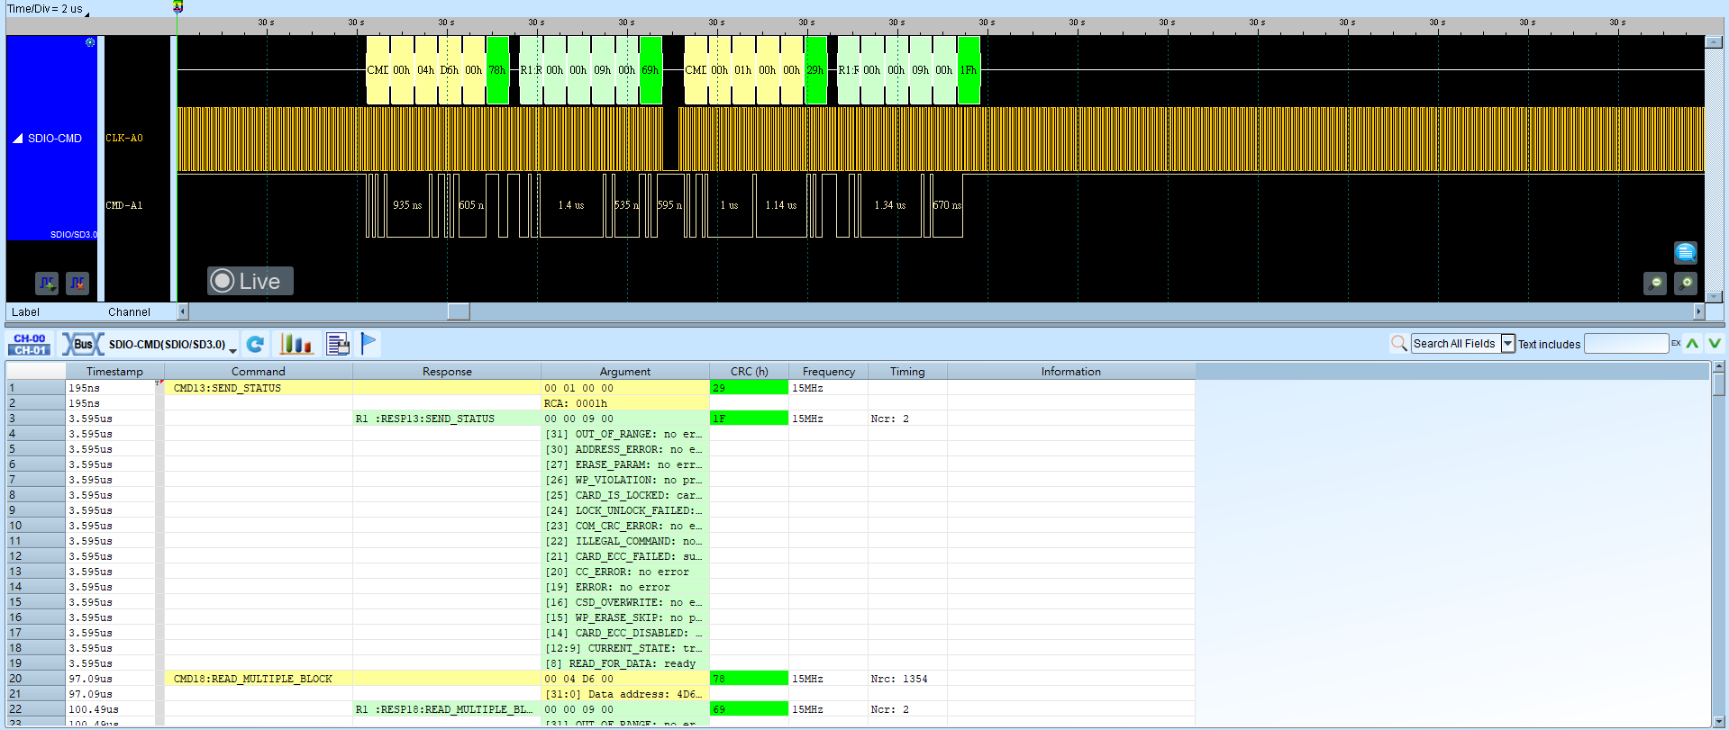Click the Argument column header
The height and width of the screenshot is (730, 1729).
(625, 372)
